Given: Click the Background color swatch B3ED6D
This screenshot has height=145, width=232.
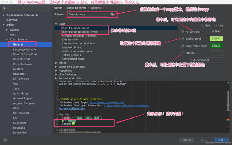Looking at the screenshot, I should pos(216,39).
